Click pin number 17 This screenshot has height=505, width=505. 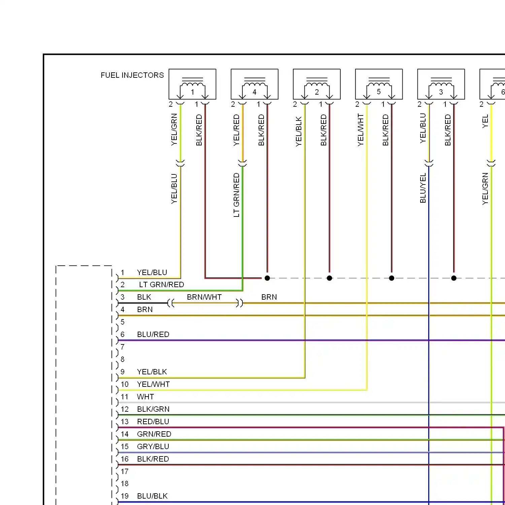tap(125, 472)
